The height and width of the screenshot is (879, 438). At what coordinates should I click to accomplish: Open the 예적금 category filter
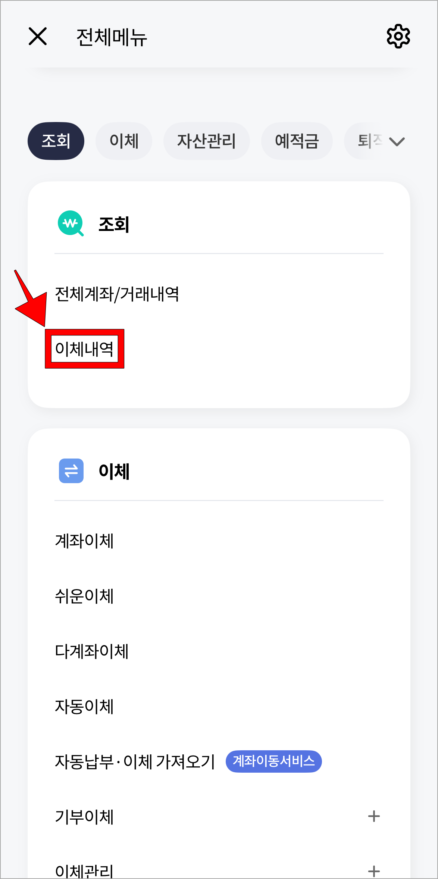[x=297, y=141]
